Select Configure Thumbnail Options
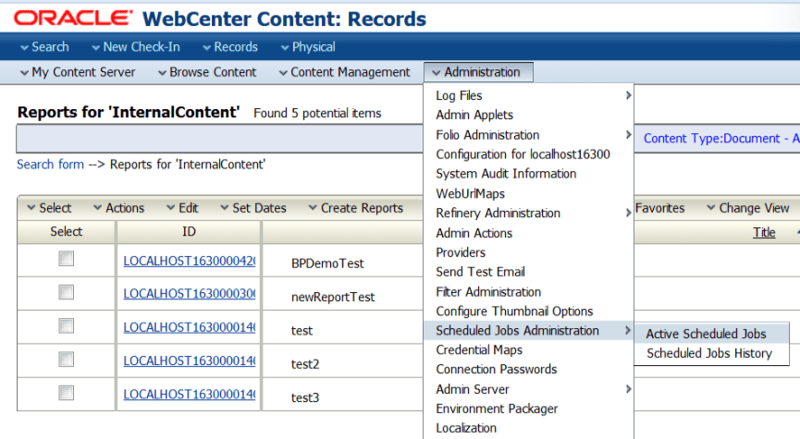800x439 pixels. tap(529, 311)
